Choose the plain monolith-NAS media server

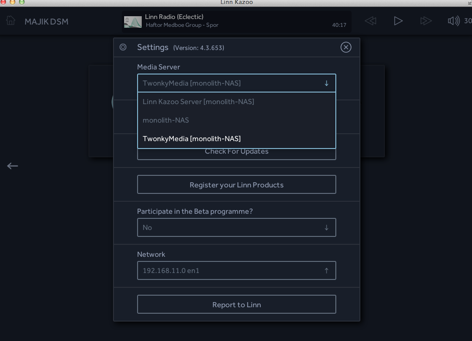pyautogui.click(x=237, y=120)
